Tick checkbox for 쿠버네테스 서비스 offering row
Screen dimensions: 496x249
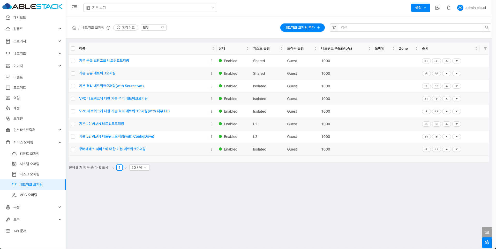pyautogui.click(x=73, y=149)
